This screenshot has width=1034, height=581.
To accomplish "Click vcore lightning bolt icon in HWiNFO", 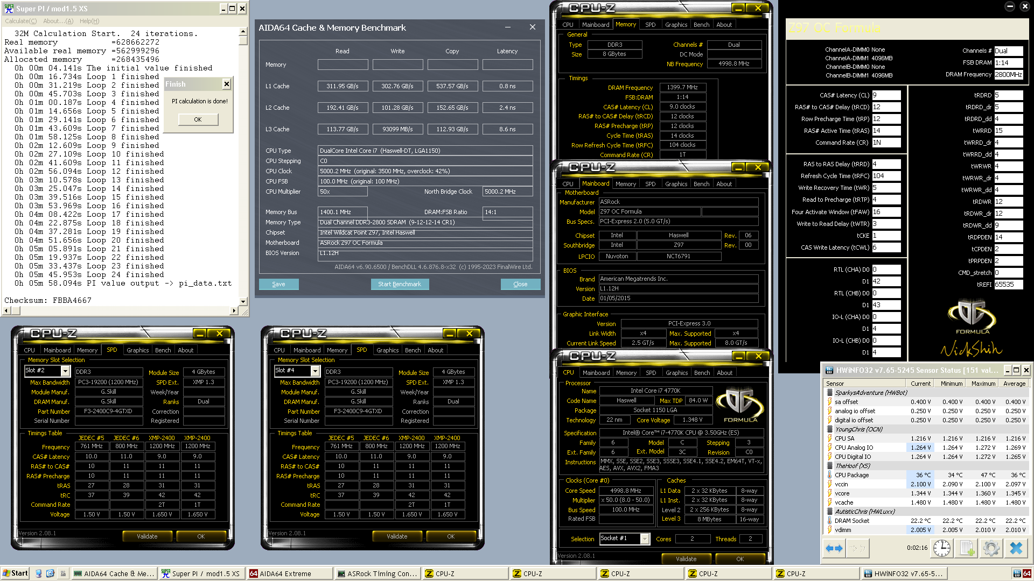I will 830,493.
